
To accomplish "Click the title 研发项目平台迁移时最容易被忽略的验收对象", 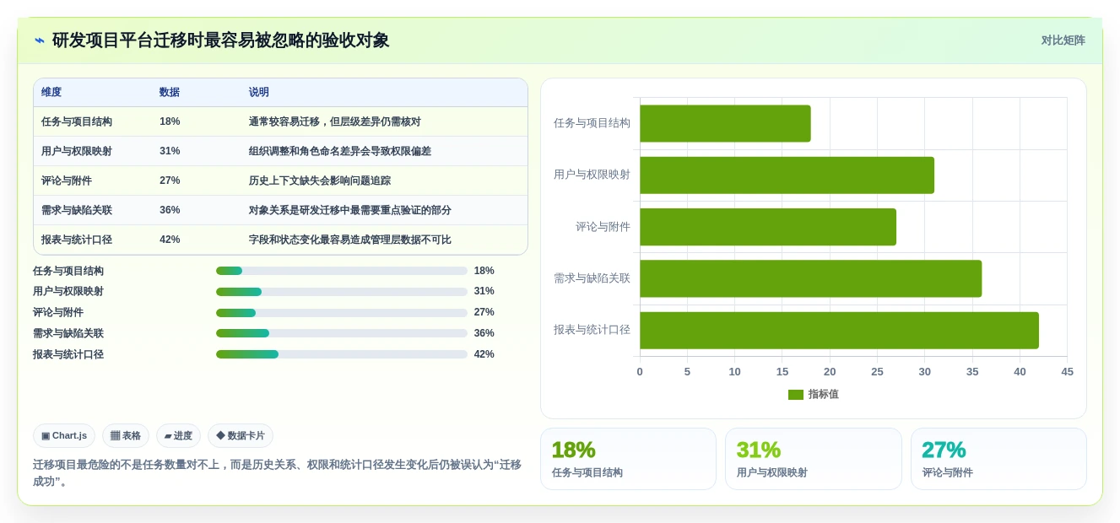I will click(x=221, y=40).
